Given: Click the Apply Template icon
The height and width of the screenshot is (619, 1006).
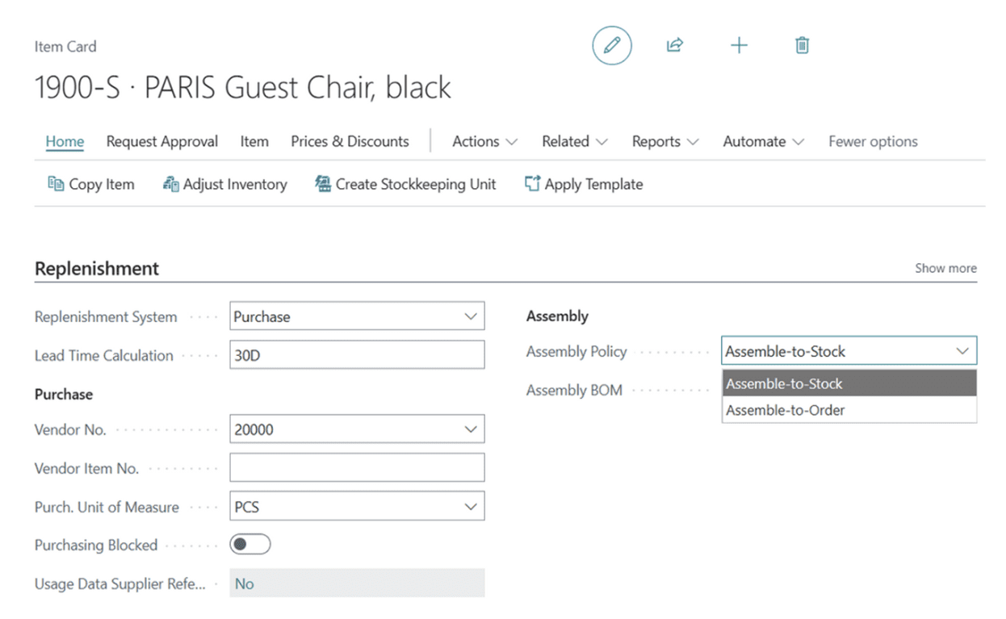Looking at the screenshot, I should pyautogui.click(x=532, y=184).
